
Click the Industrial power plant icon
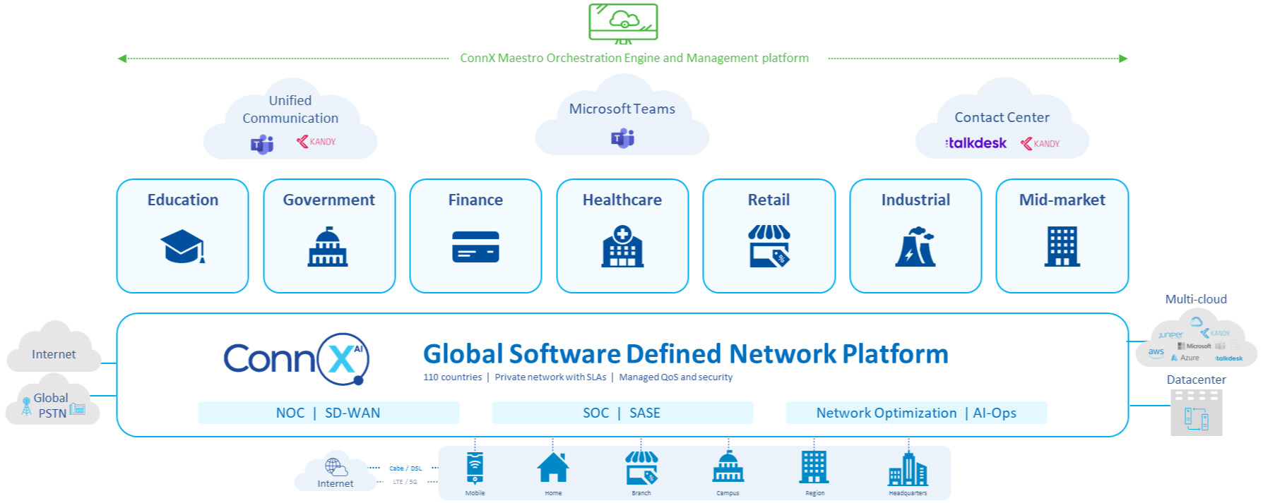click(x=915, y=246)
